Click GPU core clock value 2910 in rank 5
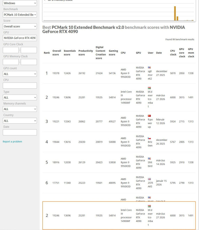The image size is (199, 230). pos(182,162)
